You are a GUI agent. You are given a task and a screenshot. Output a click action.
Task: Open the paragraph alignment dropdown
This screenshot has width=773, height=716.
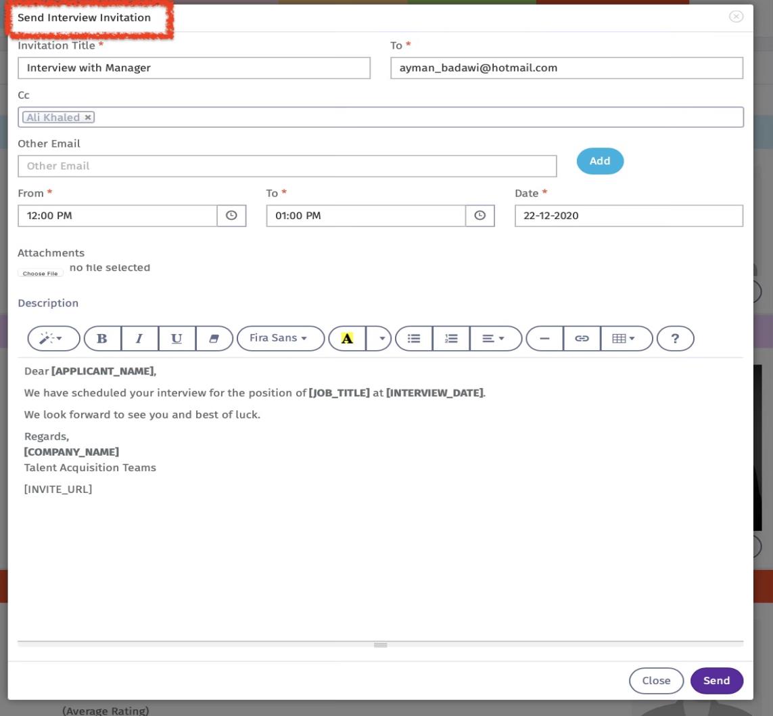point(495,339)
